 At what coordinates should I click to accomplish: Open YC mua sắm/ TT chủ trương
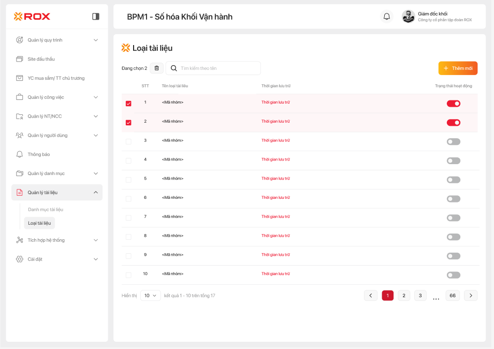point(56,78)
